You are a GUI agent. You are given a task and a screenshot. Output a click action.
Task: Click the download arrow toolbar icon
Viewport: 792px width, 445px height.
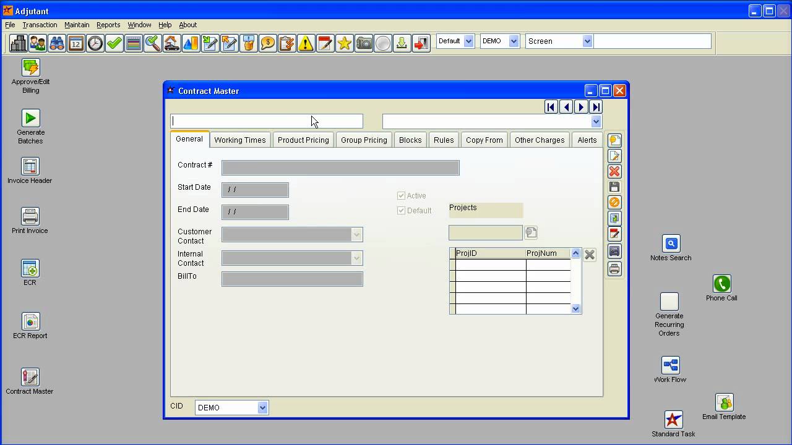point(402,43)
